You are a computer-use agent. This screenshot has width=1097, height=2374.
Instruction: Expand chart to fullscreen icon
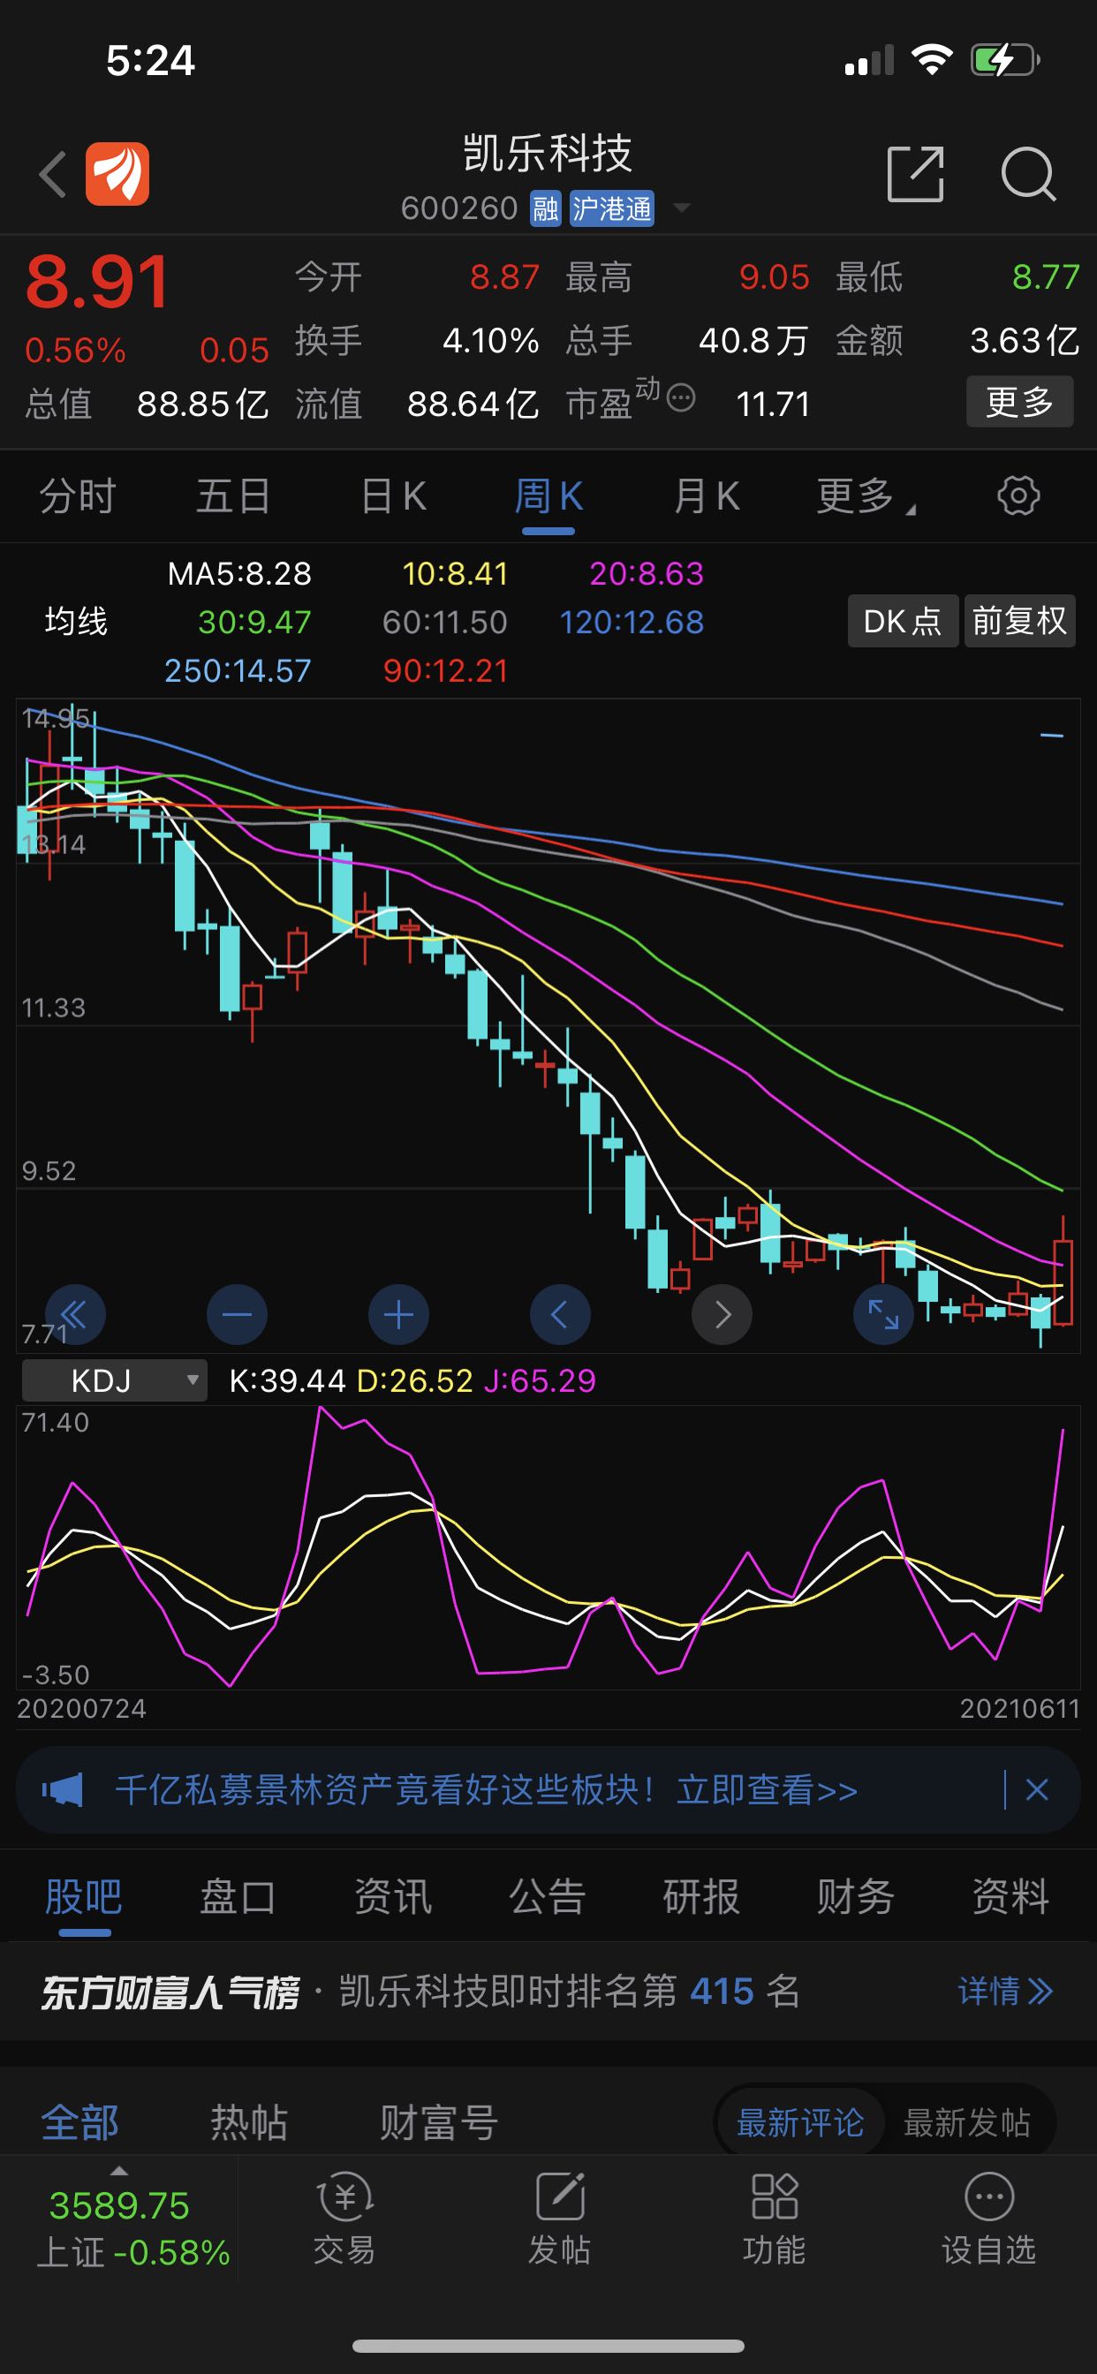[883, 1314]
